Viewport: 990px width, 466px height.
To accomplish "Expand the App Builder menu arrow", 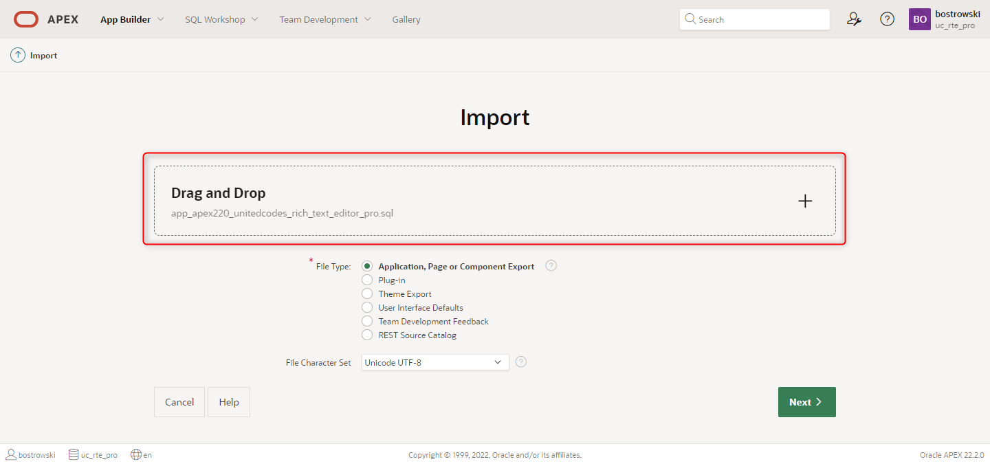I will 161,19.
